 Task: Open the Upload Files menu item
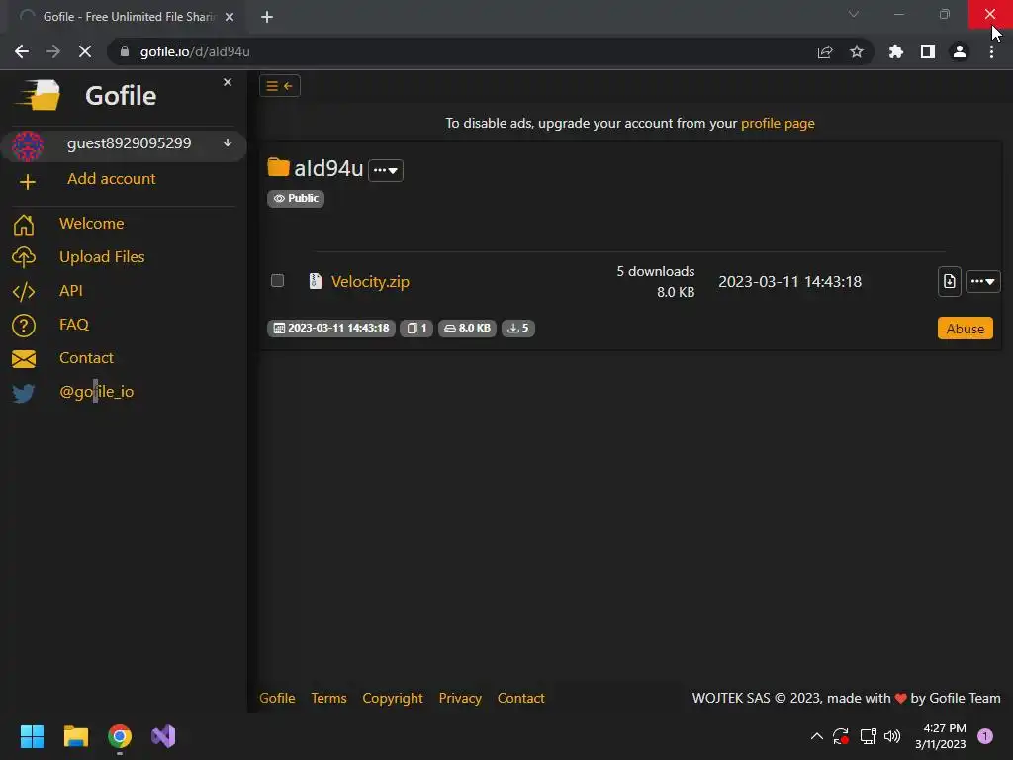102,257
